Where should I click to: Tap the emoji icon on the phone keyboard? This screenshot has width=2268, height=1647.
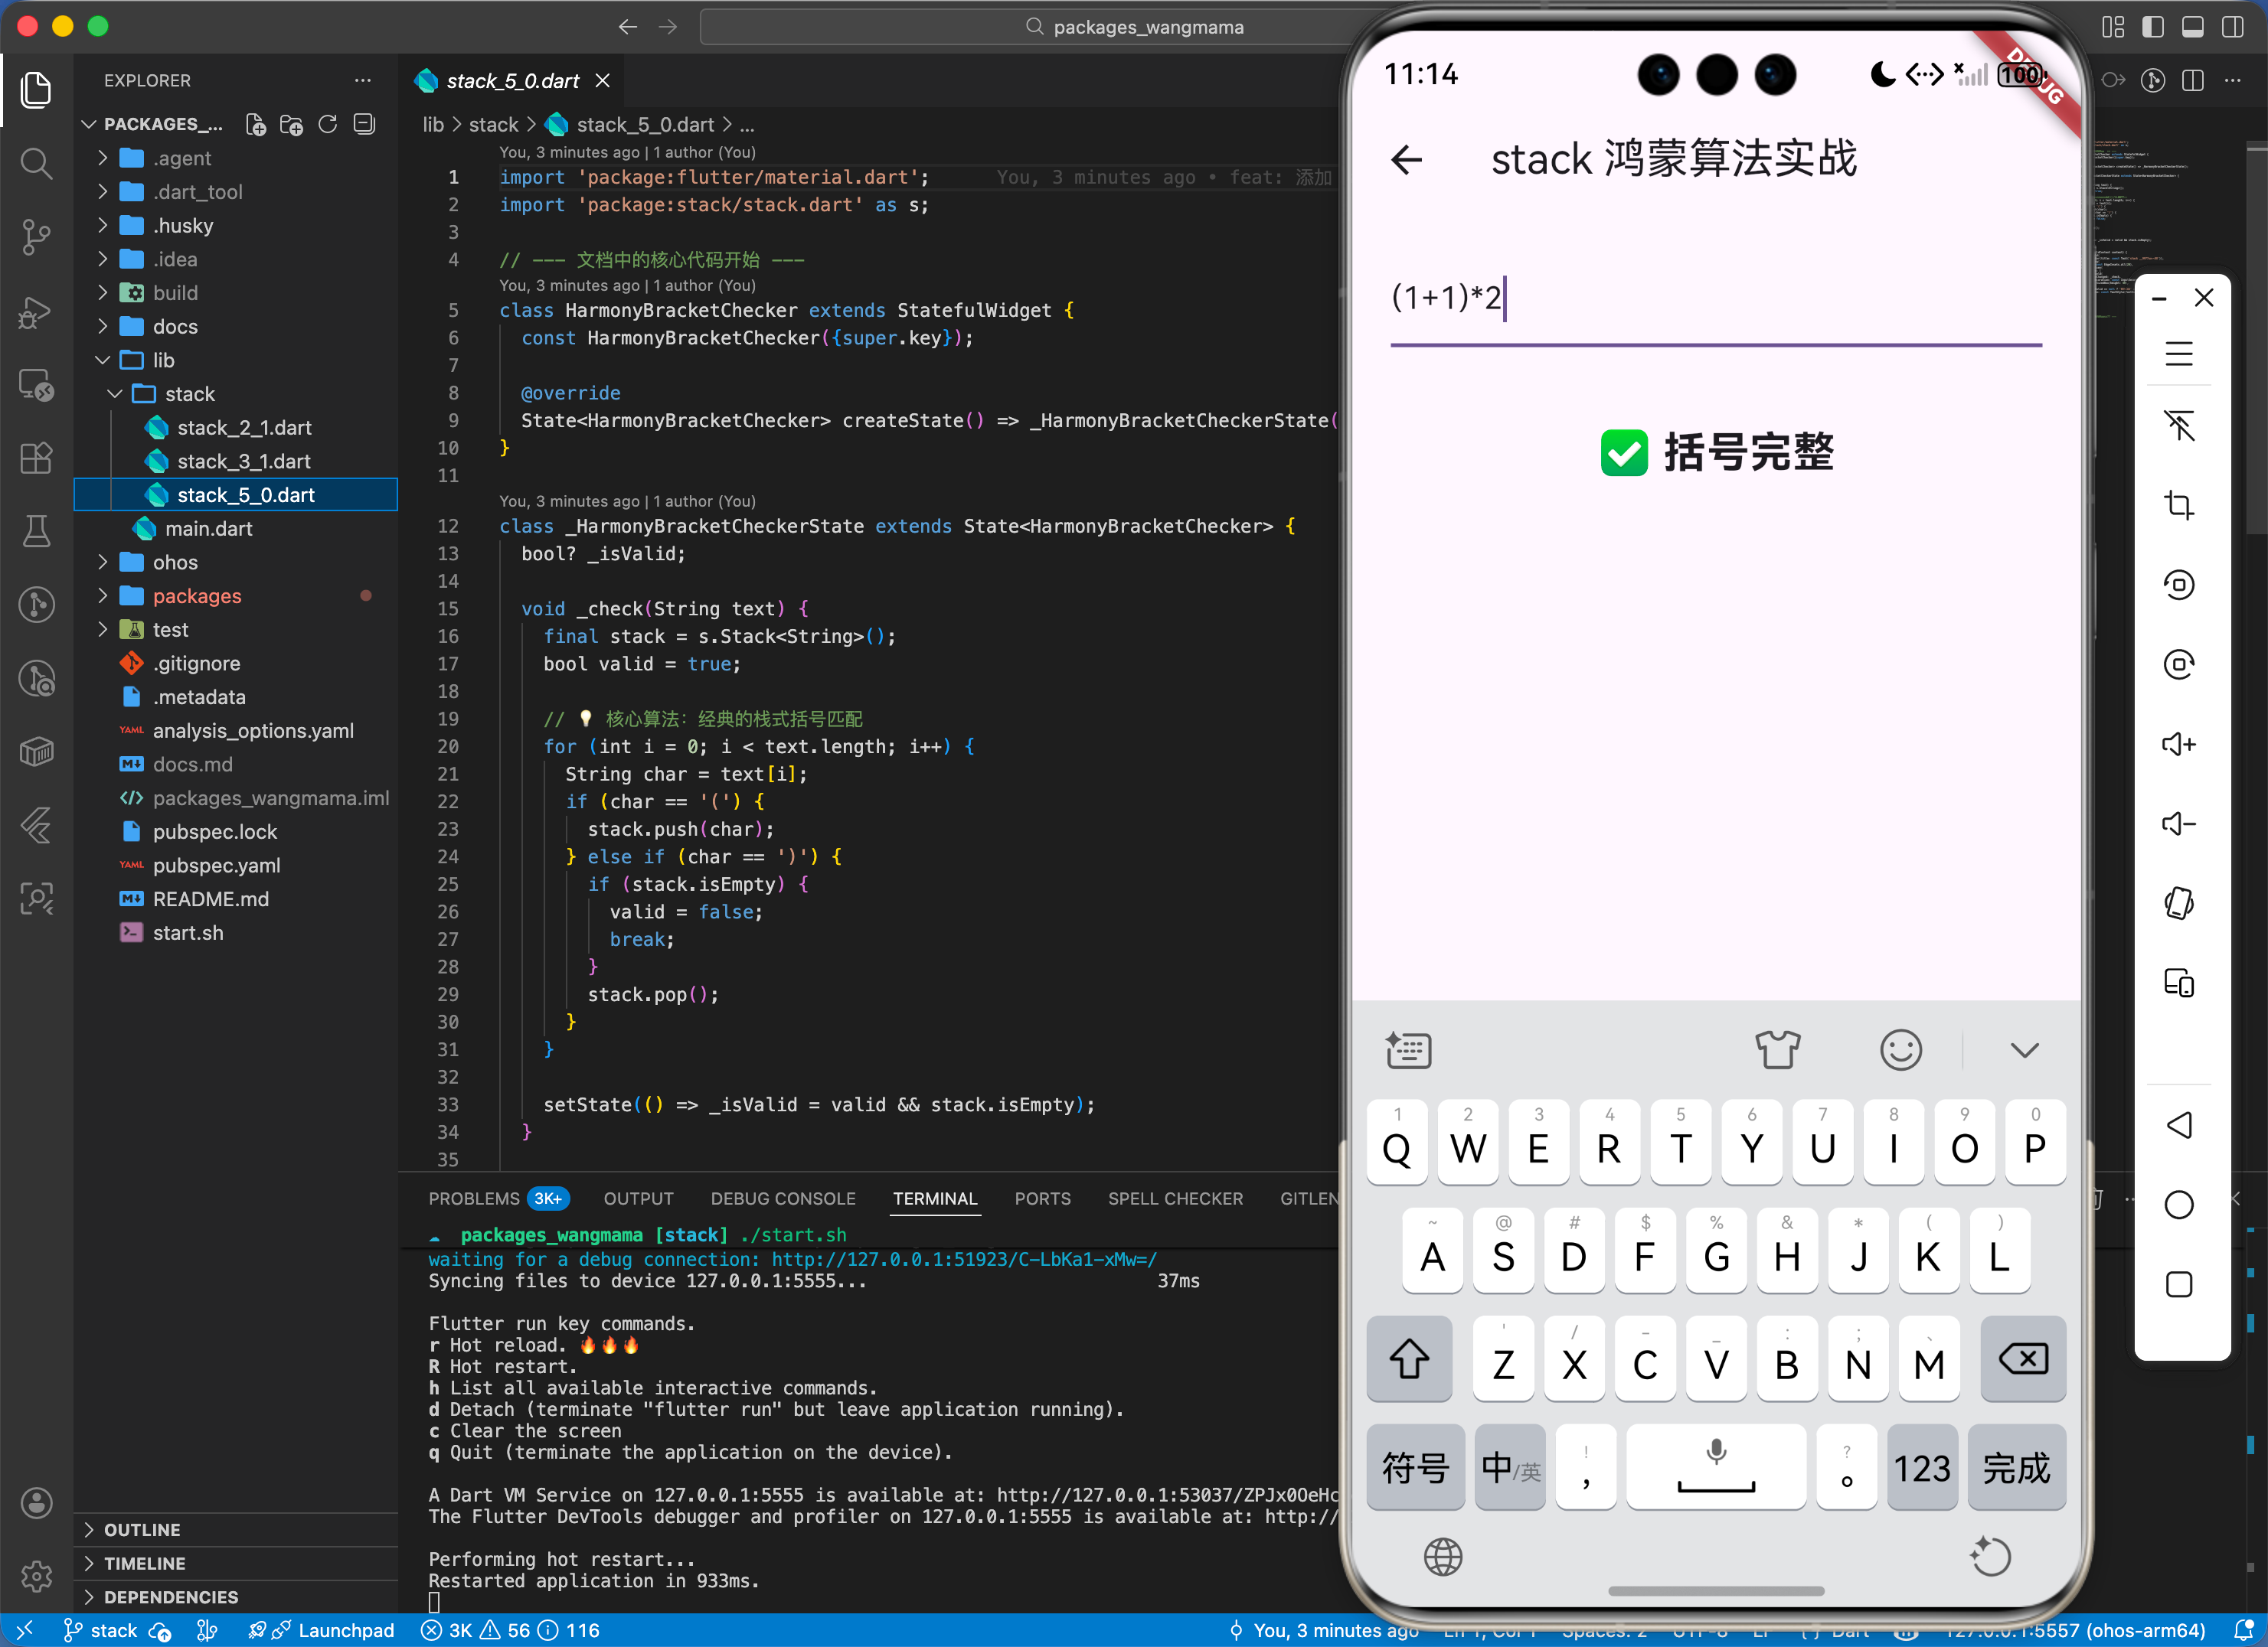click(1900, 1050)
